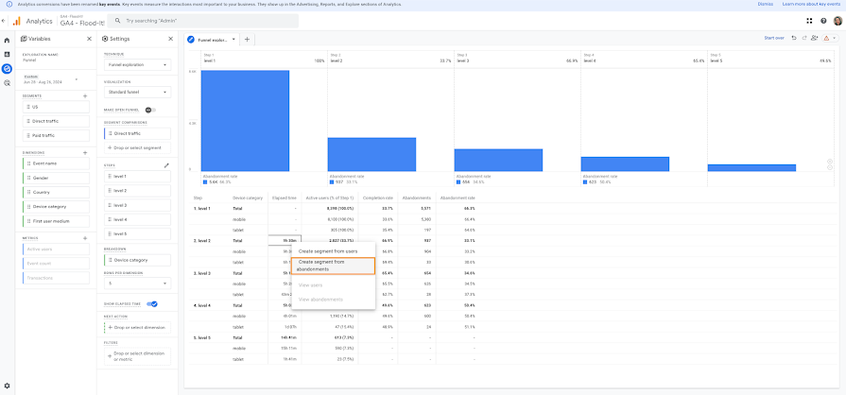This screenshot has height=395, width=846.
Task: Select the Event count metric
Action: coord(56,264)
